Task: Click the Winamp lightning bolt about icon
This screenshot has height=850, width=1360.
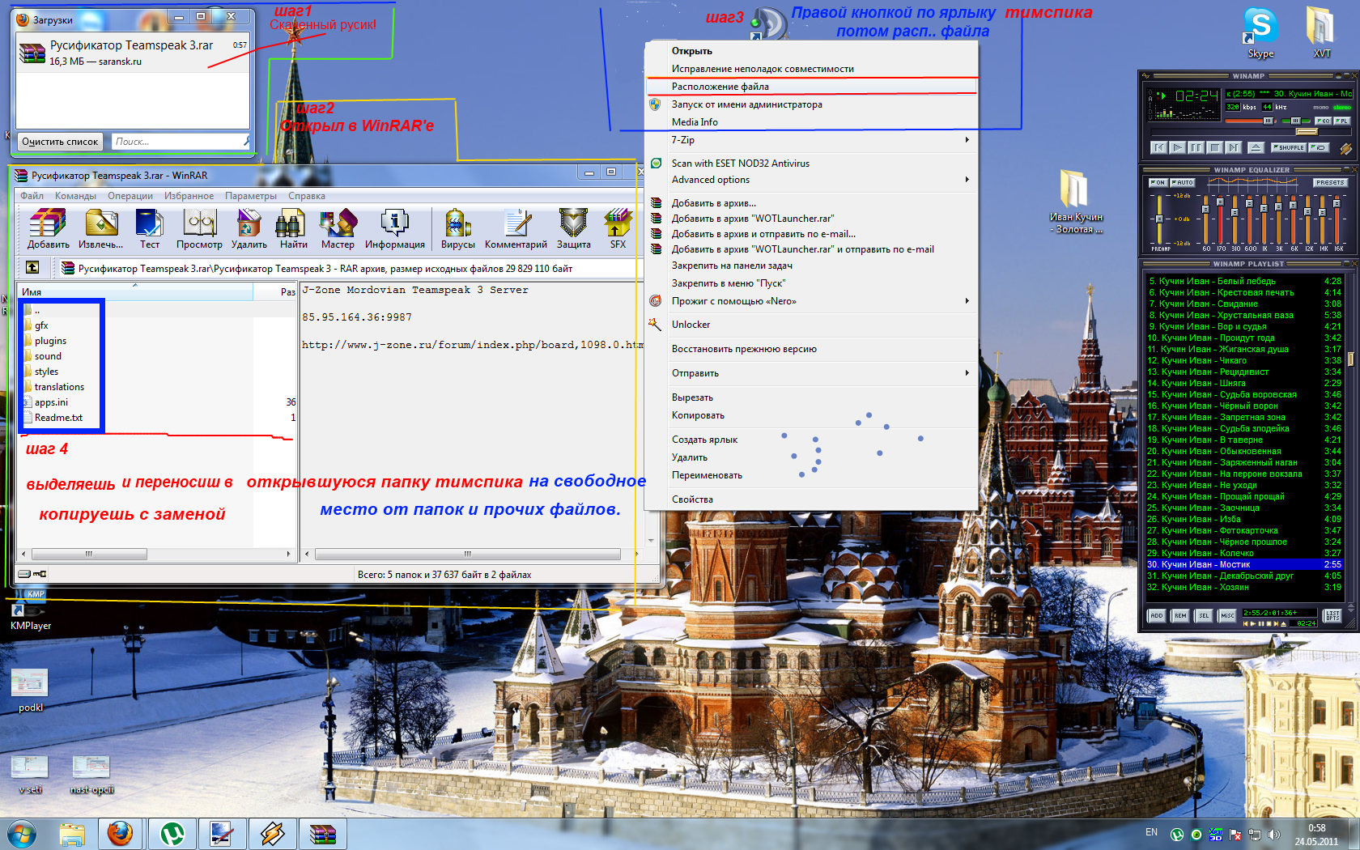Action: pos(1345,148)
